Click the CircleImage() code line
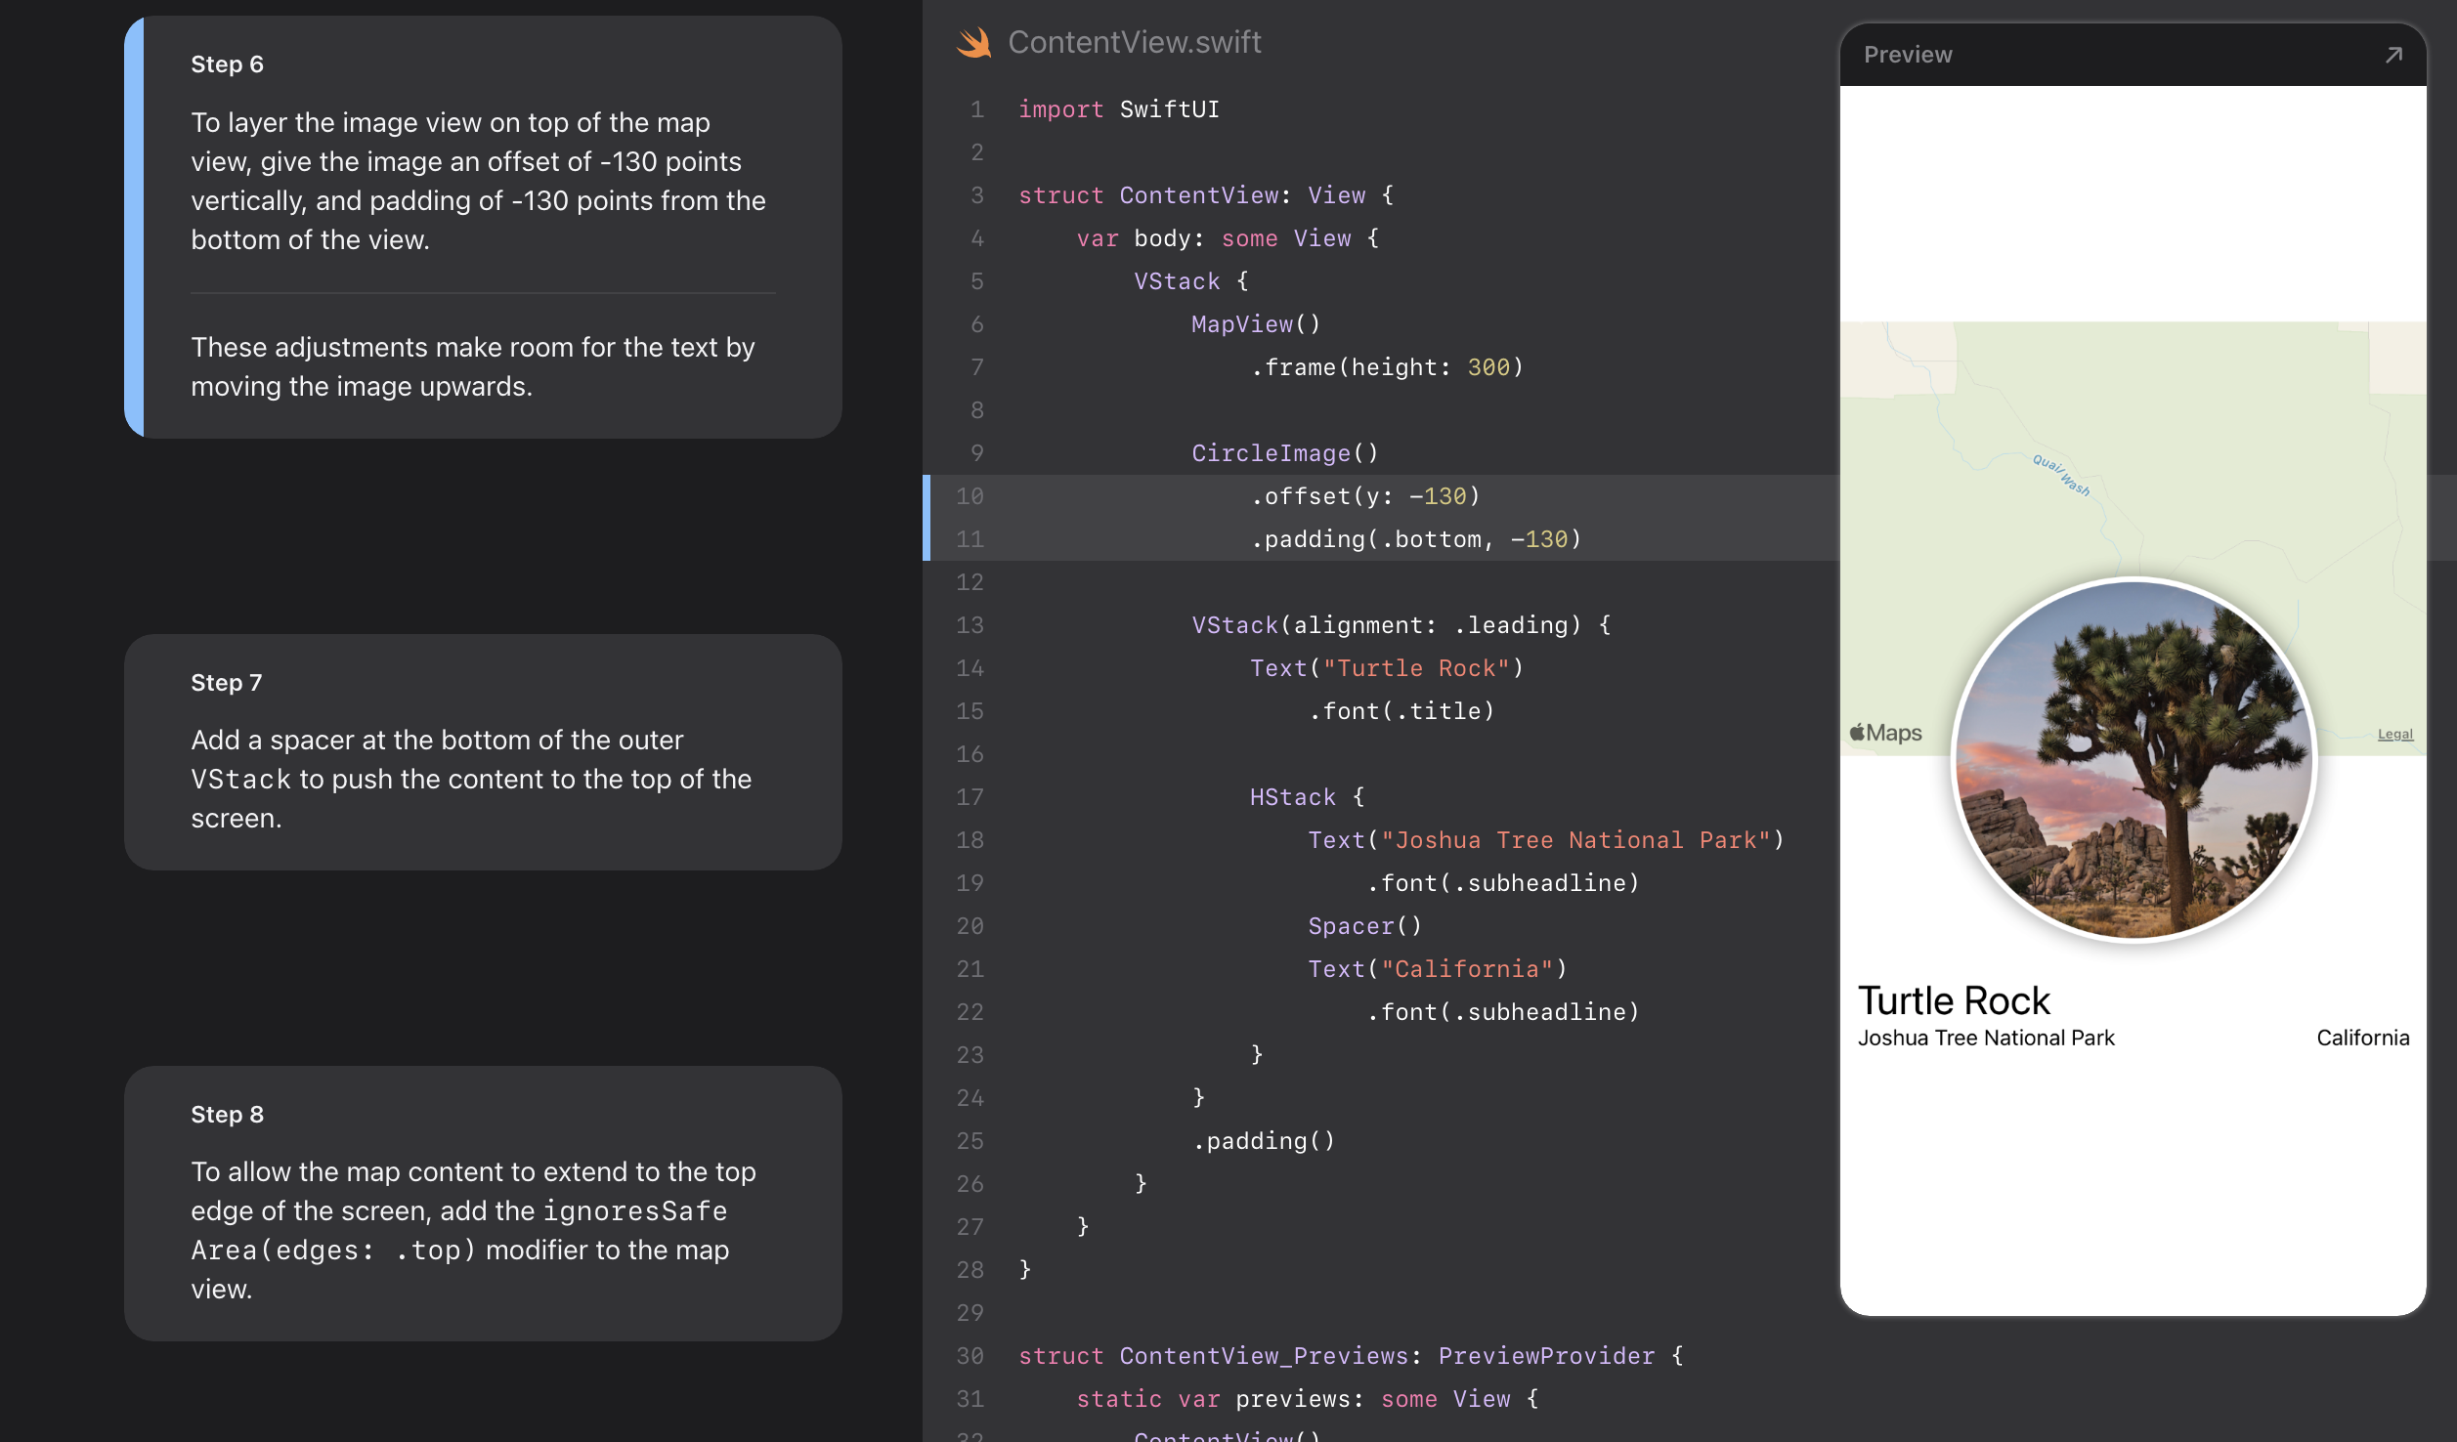The height and width of the screenshot is (1442, 2457). (1284, 453)
